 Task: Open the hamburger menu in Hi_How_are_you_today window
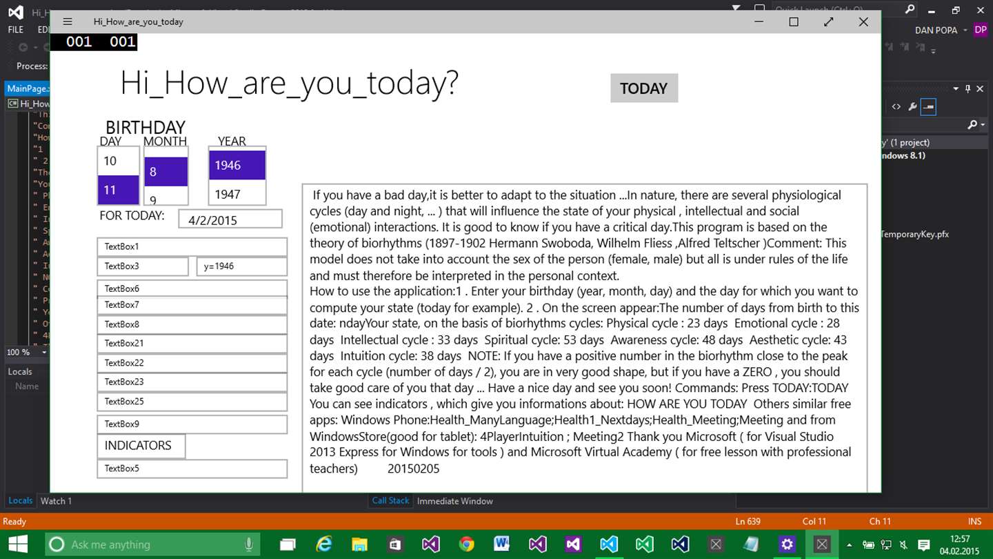[x=68, y=21]
